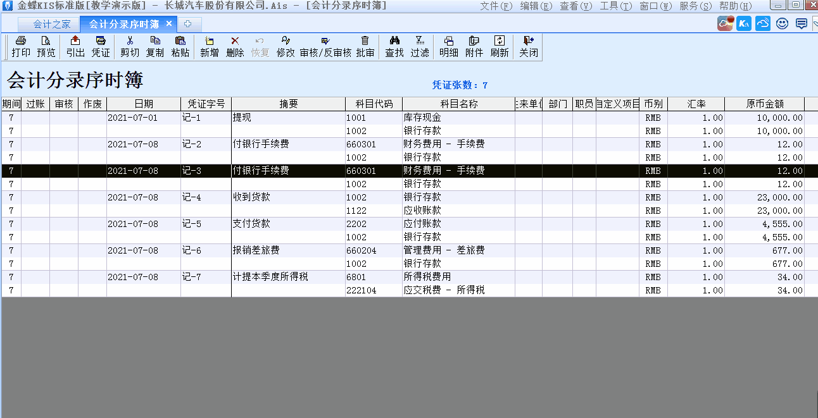Click the 修改 edit icon
Screen dimensions: 818x418
pos(286,46)
